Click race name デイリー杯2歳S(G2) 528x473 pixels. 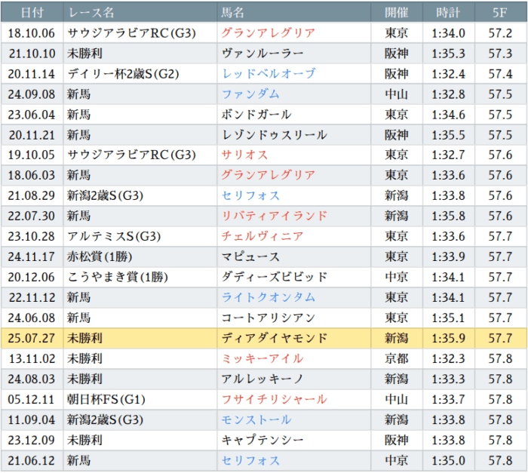(123, 74)
